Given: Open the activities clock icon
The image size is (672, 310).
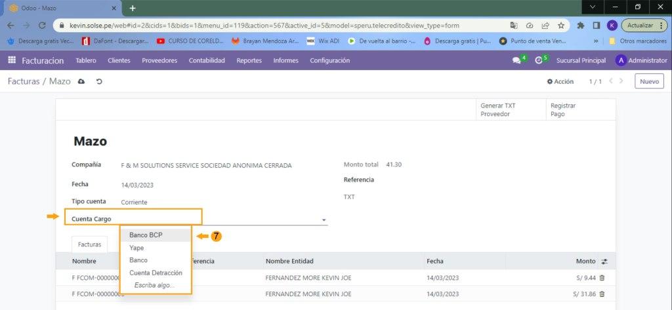Looking at the screenshot, I should coord(539,60).
